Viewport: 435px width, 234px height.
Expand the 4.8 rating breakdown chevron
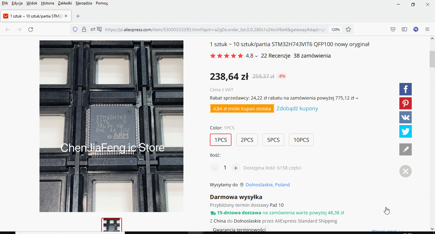pos(256,56)
